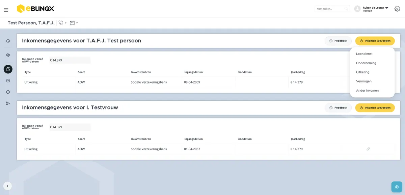Click the Uitkering cell in the I. Testvrouw table

(31, 149)
